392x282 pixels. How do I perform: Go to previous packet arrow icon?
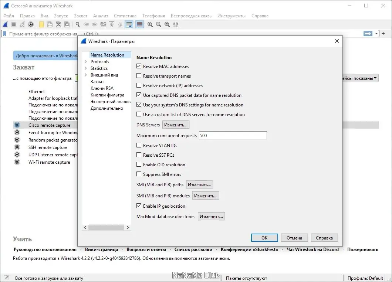[86, 24]
